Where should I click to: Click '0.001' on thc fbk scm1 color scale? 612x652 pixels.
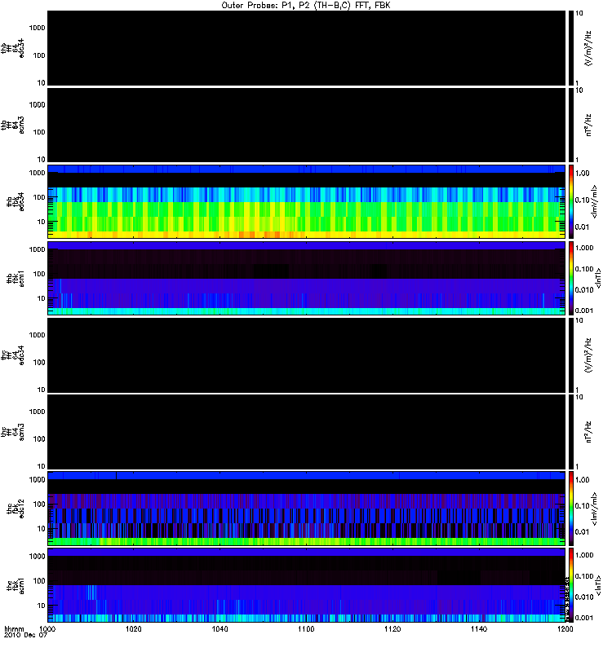584,618
